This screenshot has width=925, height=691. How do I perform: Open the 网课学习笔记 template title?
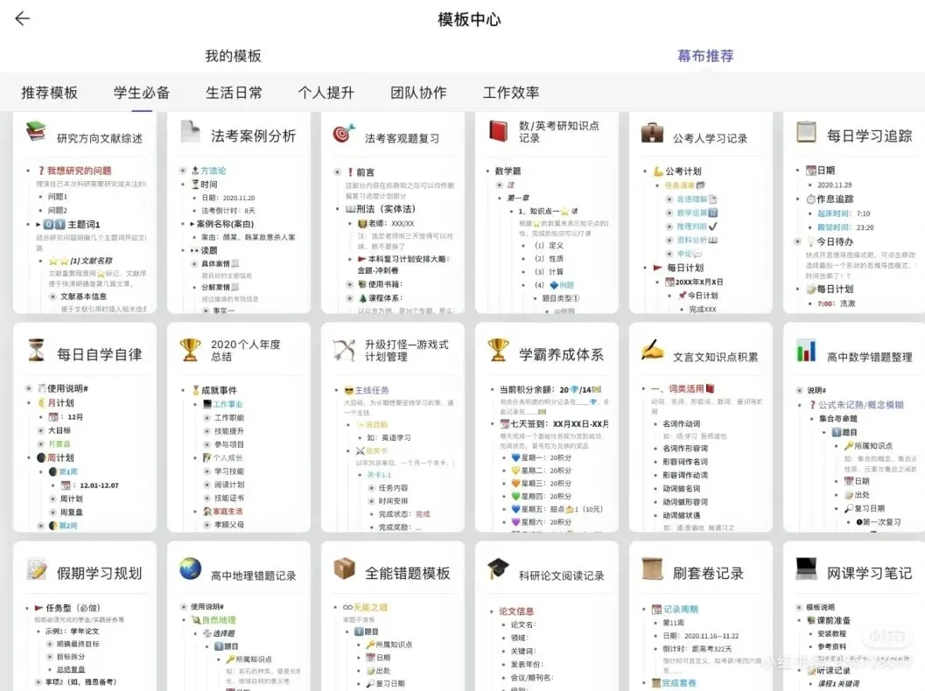869,573
